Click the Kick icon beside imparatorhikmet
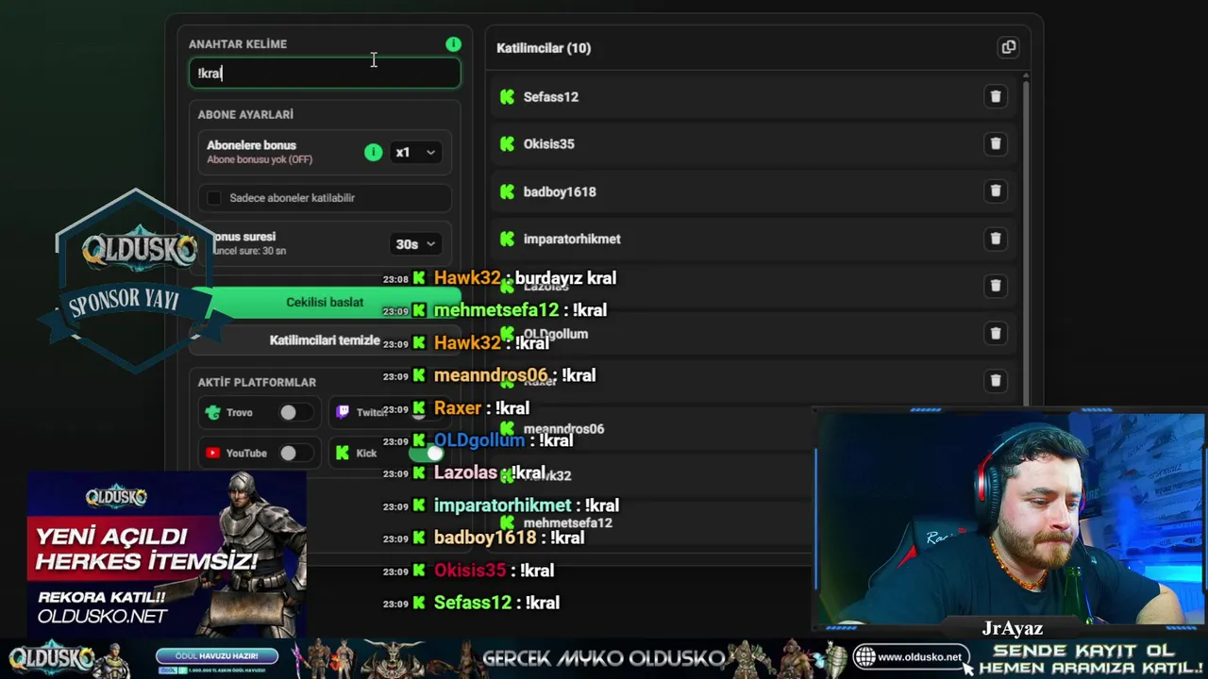The image size is (1208, 679). coord(508,239)
